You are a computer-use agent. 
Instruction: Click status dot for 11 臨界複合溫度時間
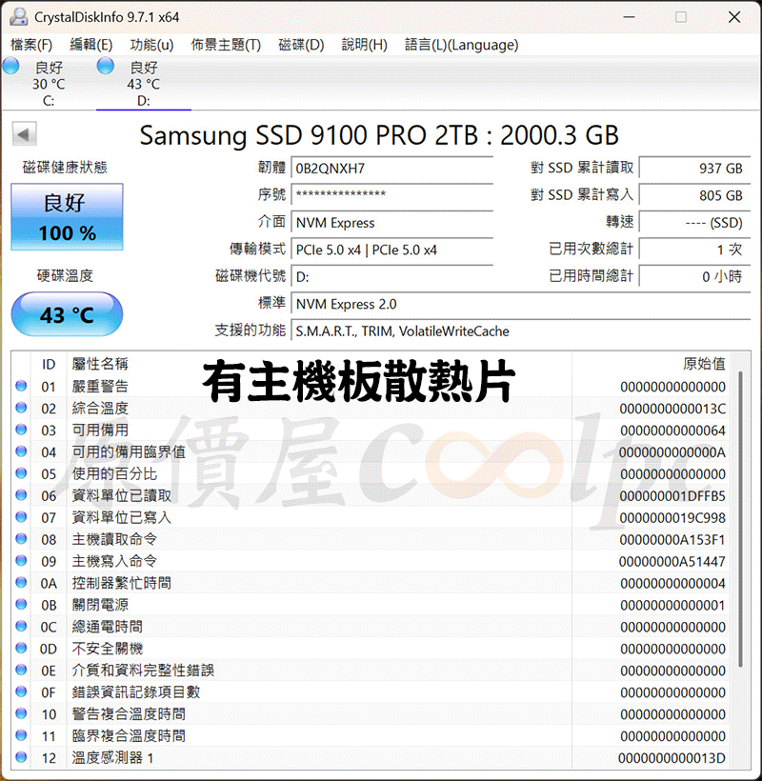point(21,735)
